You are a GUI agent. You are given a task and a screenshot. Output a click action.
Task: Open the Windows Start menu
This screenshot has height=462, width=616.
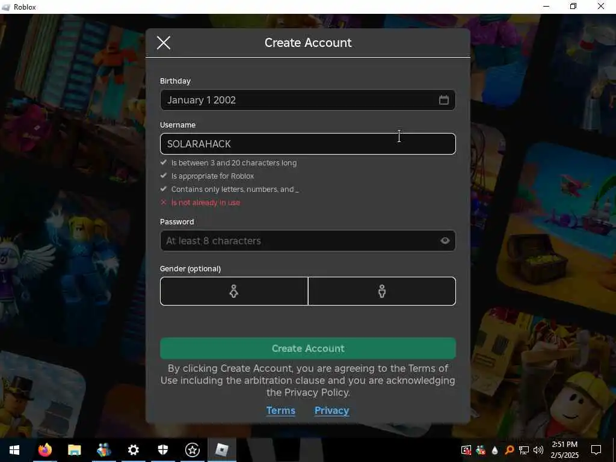click(14, 450)
